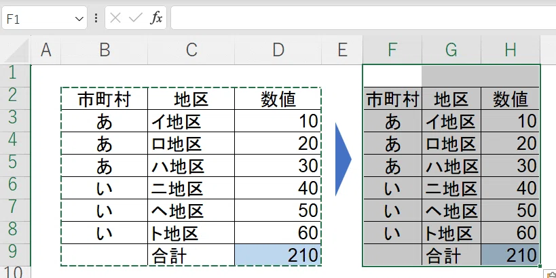
Task: Click cell H6 with value 40
Action: click(x=511, y=188)
